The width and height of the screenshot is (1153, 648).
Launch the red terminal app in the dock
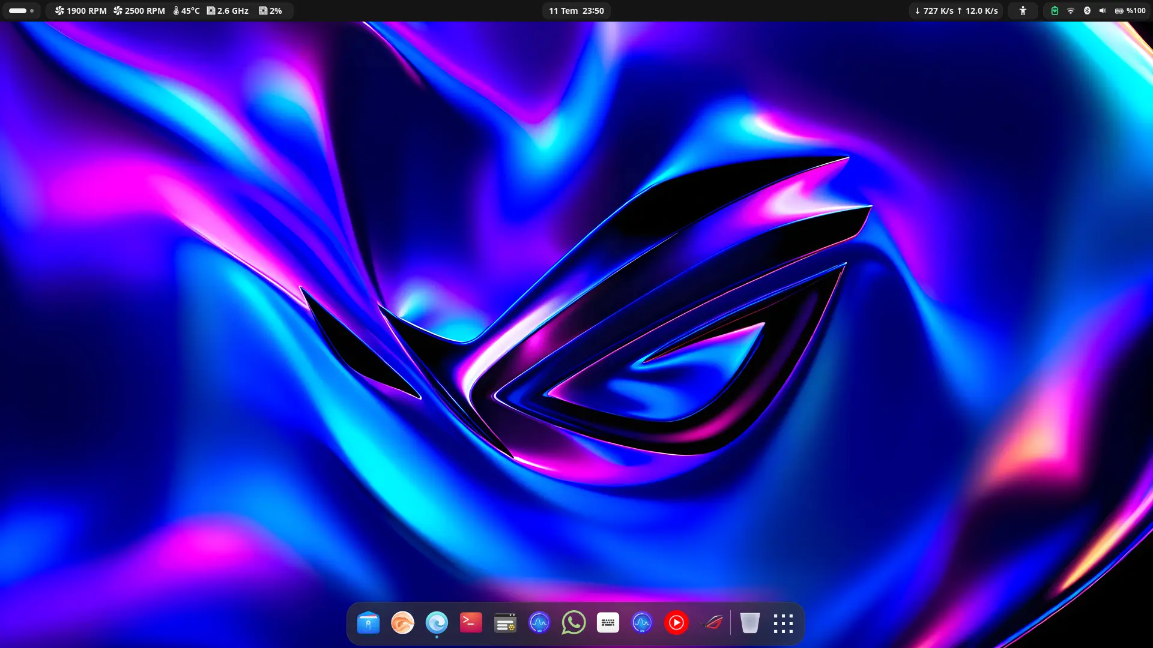click(471, 623)
